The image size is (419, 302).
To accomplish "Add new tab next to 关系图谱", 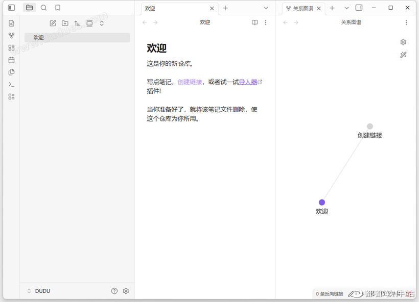I will [x=332, y=8].
